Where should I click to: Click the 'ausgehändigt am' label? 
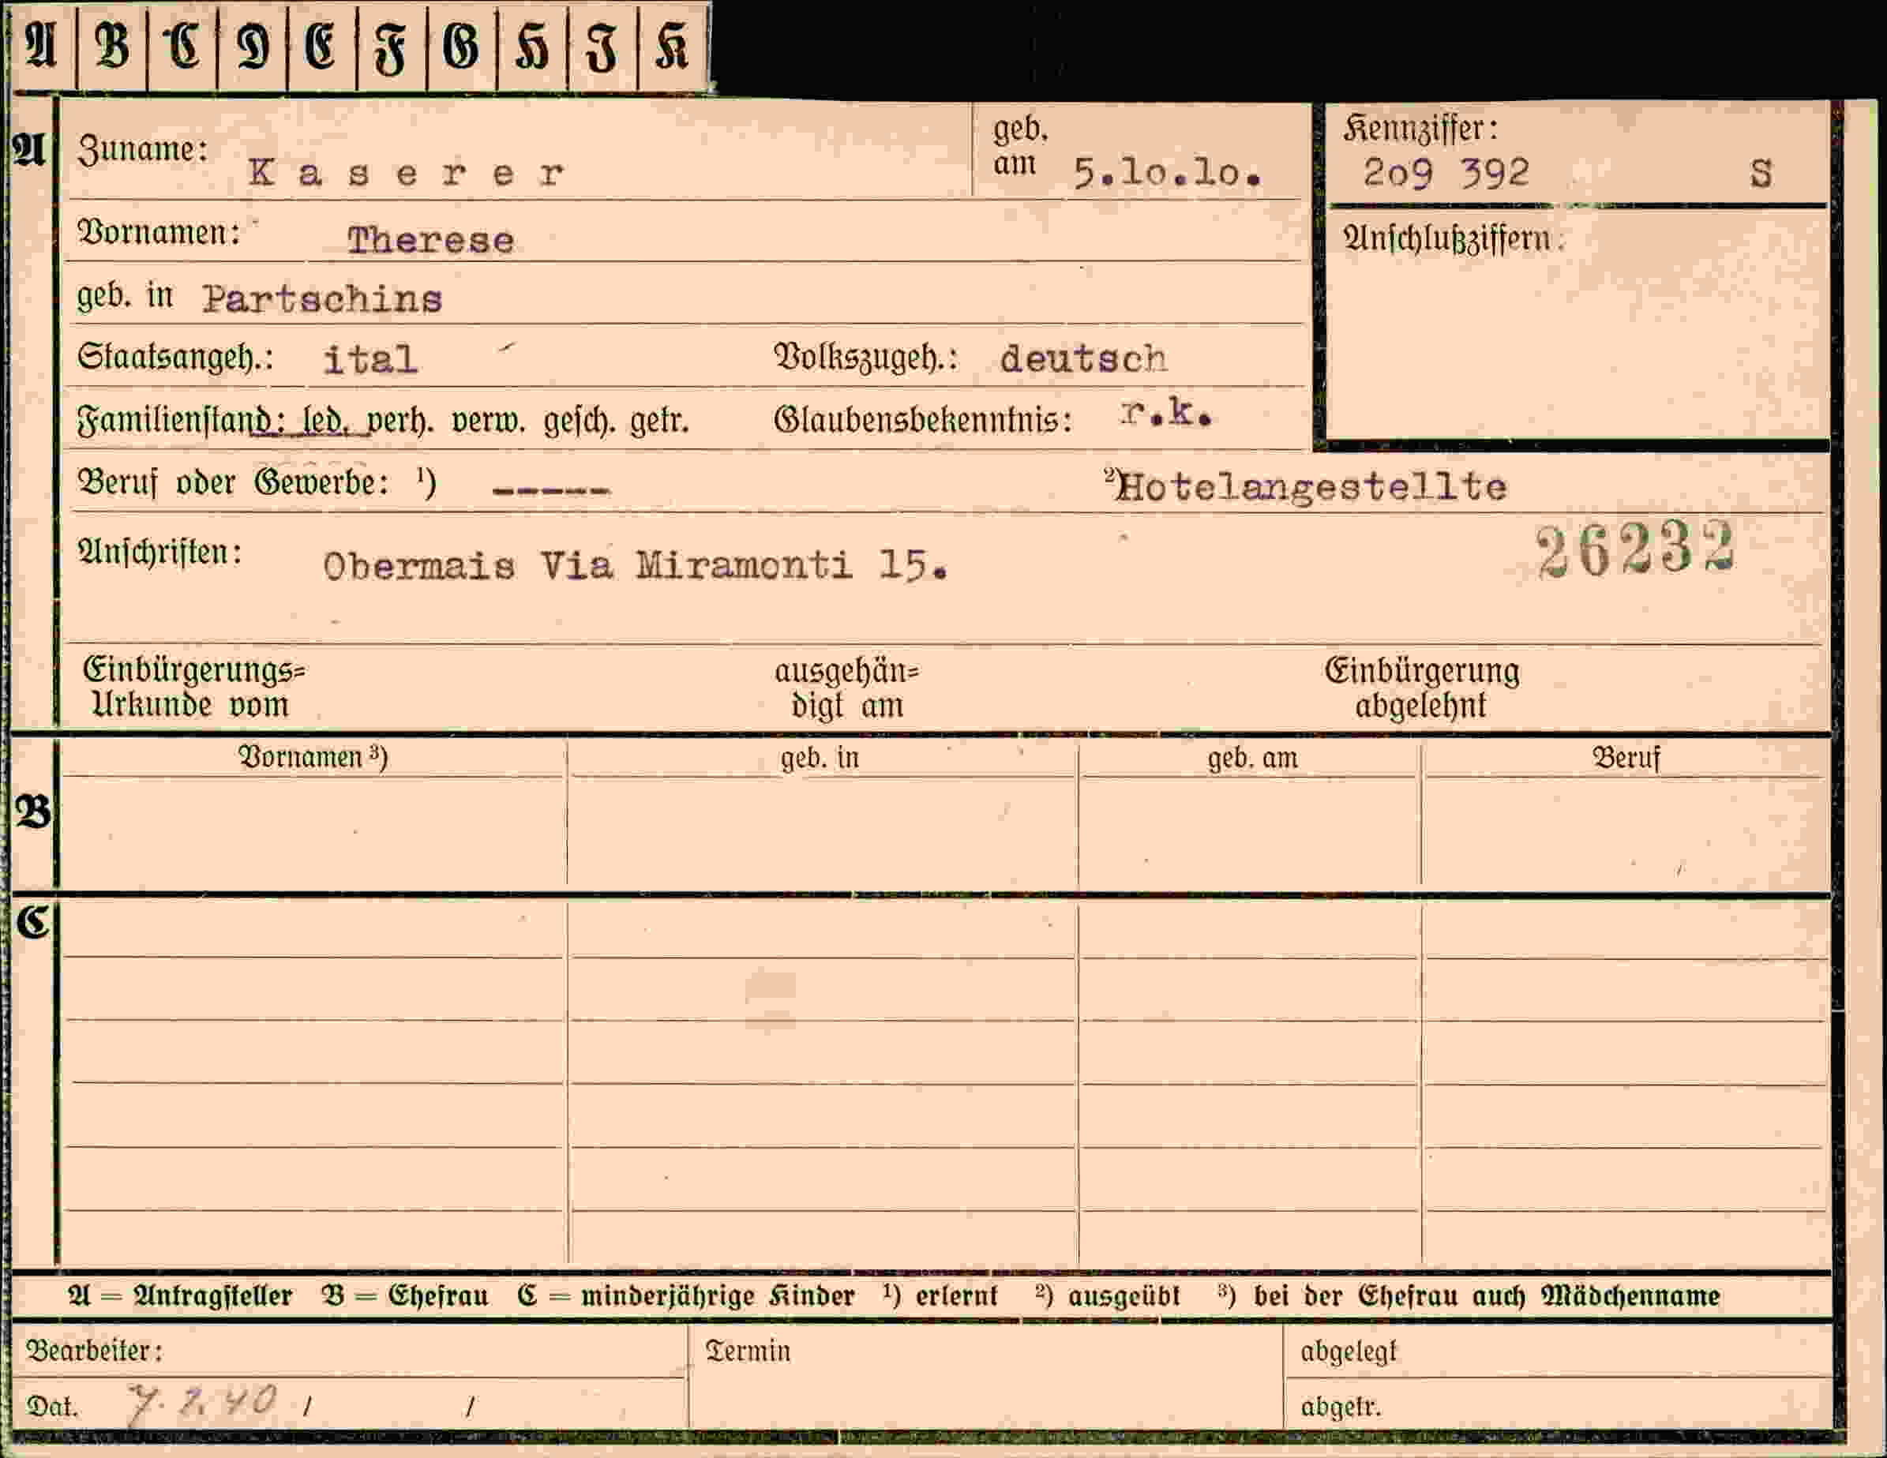click(x=846, y=688)
